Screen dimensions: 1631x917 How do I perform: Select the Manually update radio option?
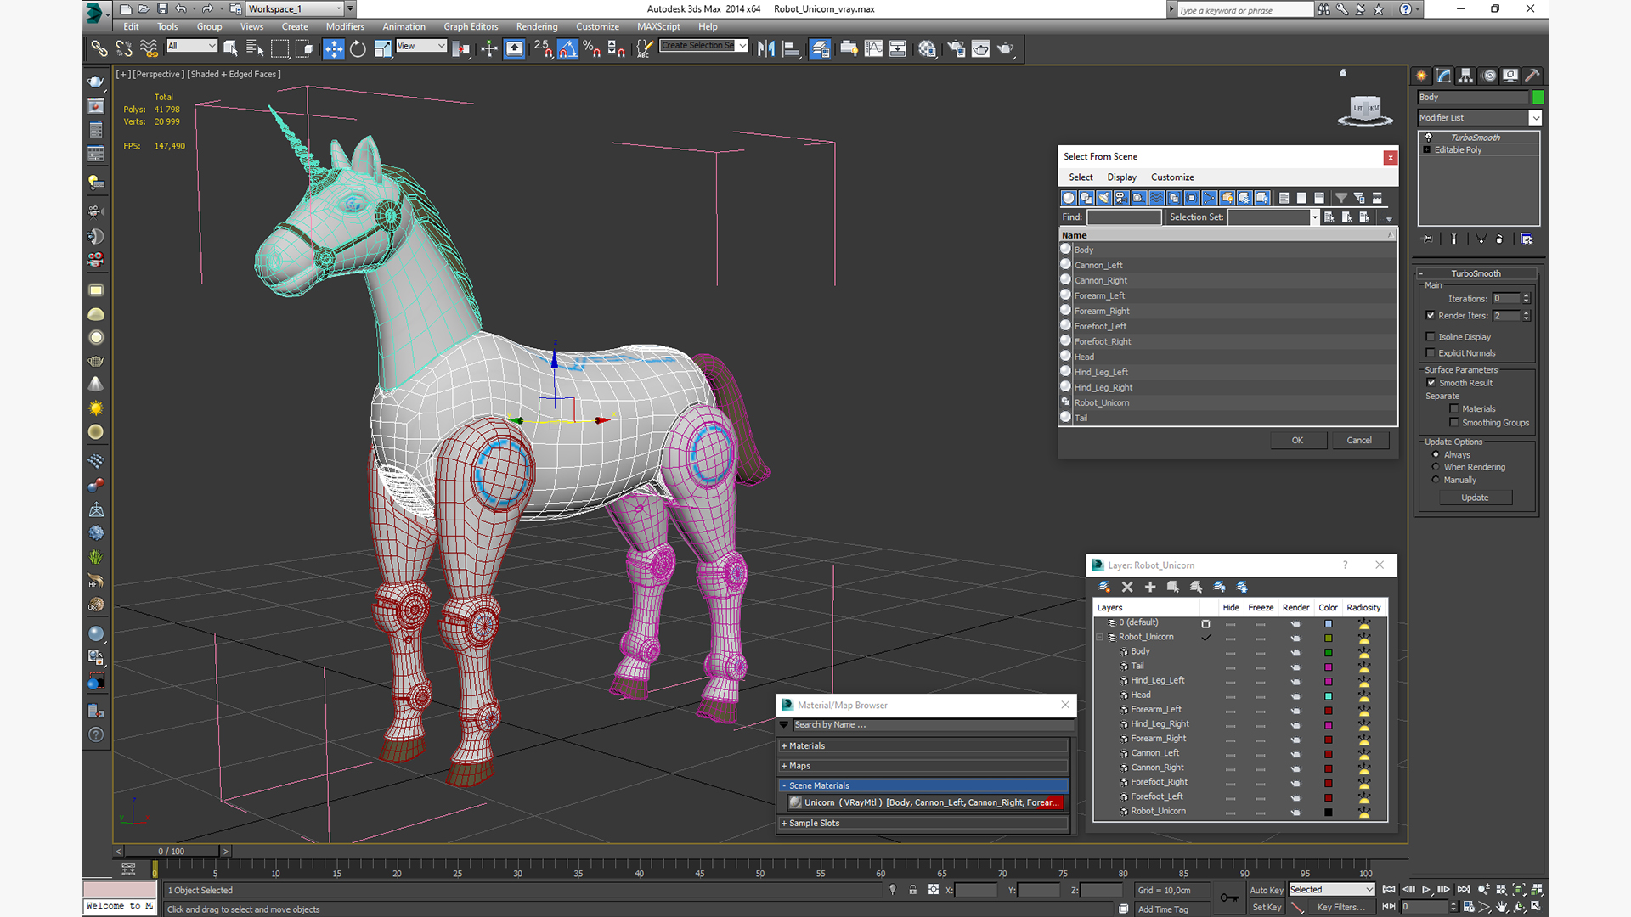tap(1436, 480)
